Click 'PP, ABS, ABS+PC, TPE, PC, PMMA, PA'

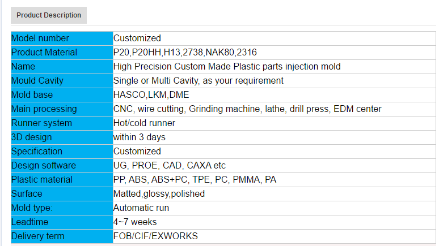[x=195, y=180]
